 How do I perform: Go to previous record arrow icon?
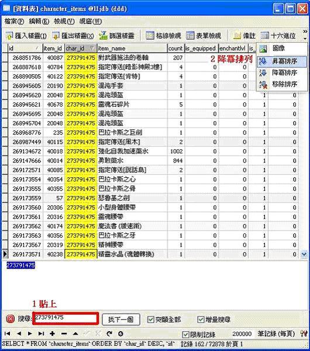point(19,333)
